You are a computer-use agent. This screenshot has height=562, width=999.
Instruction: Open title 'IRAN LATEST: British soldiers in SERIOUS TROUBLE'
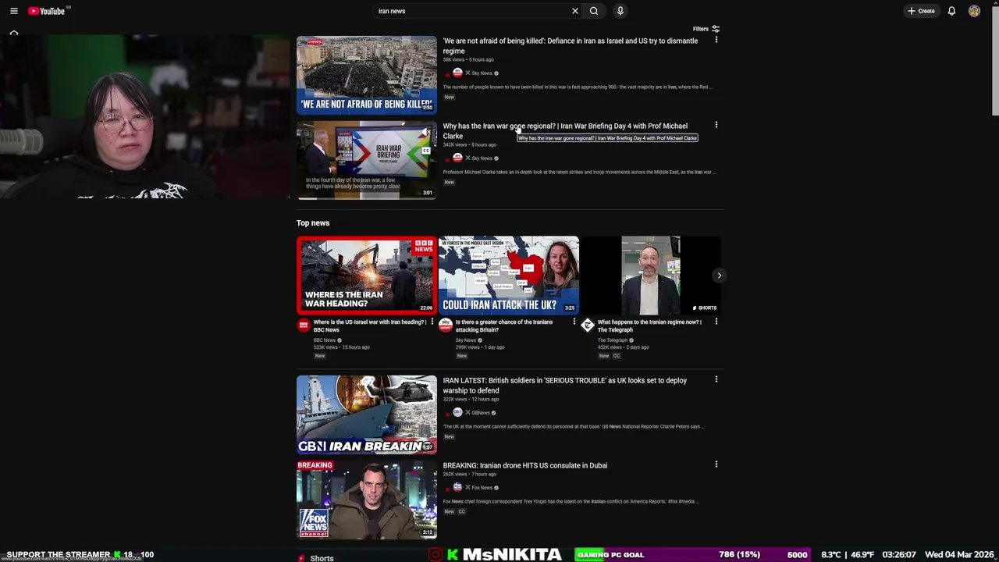click(564, 385)
